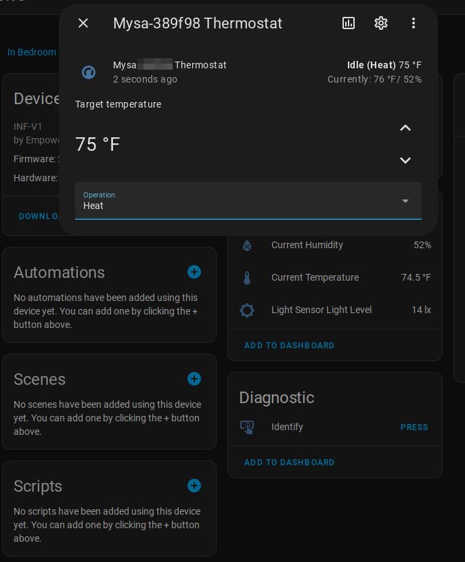Viewport: 465px width, 562px height.
Task: Open the thermostat history chart icon
Action: tap(349, 23)
